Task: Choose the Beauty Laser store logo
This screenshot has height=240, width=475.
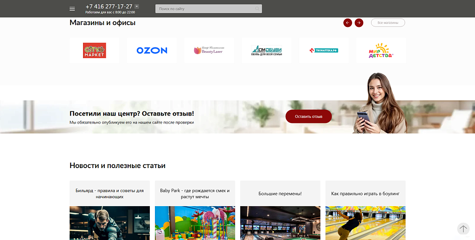Action: [x=209, y=51]
